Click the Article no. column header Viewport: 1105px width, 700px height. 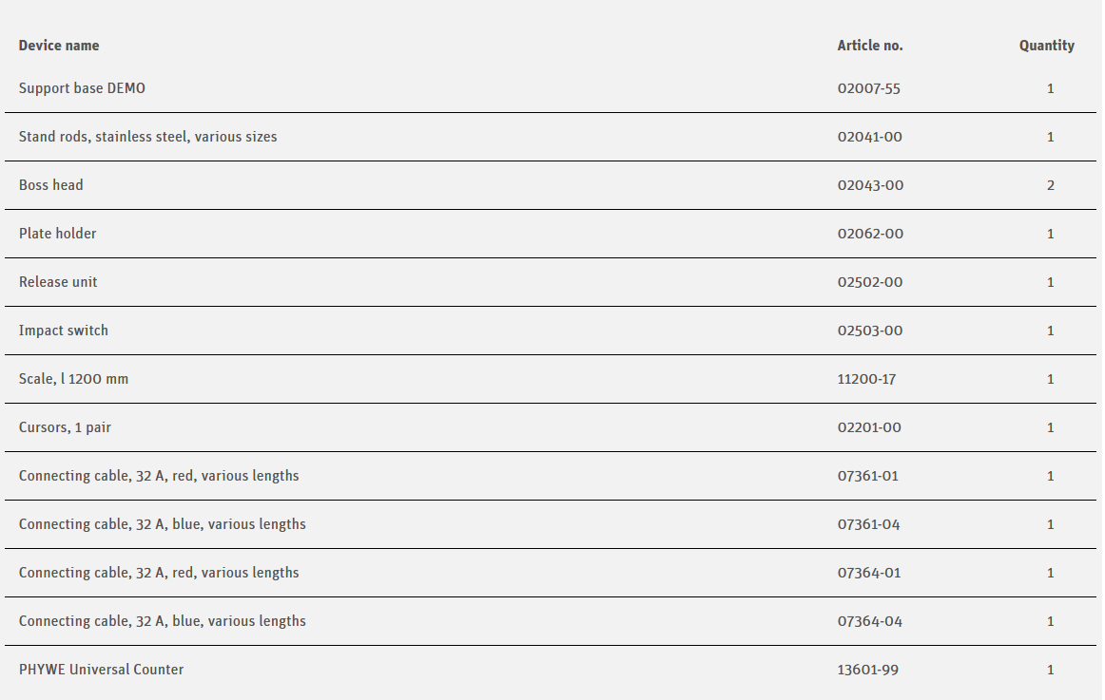coord(869,46)
